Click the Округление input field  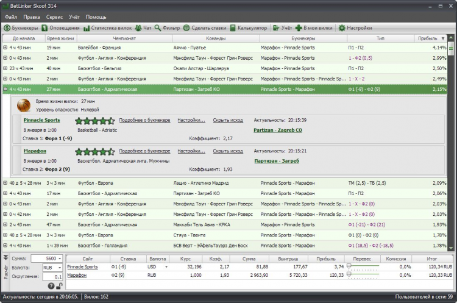(x=52, y=276)
